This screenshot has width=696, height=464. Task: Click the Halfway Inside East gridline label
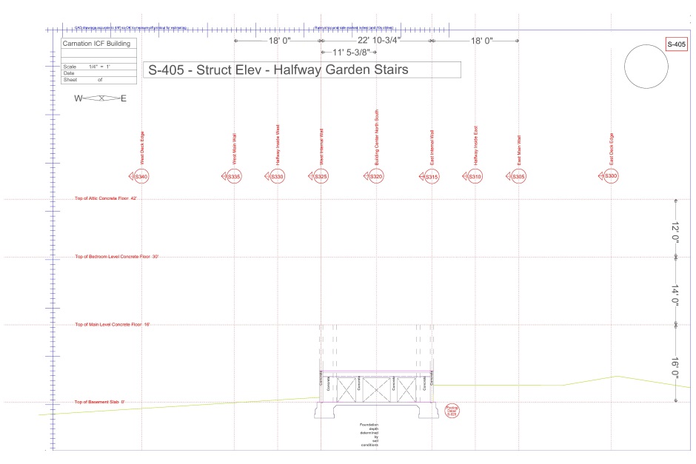tap(475, 146)
